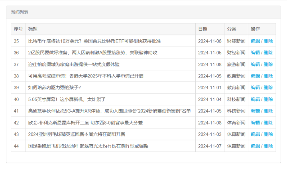Viewport: 287px width, 169px height.
Task: Click the 序号 column header
Action: (x=18, y=29)
